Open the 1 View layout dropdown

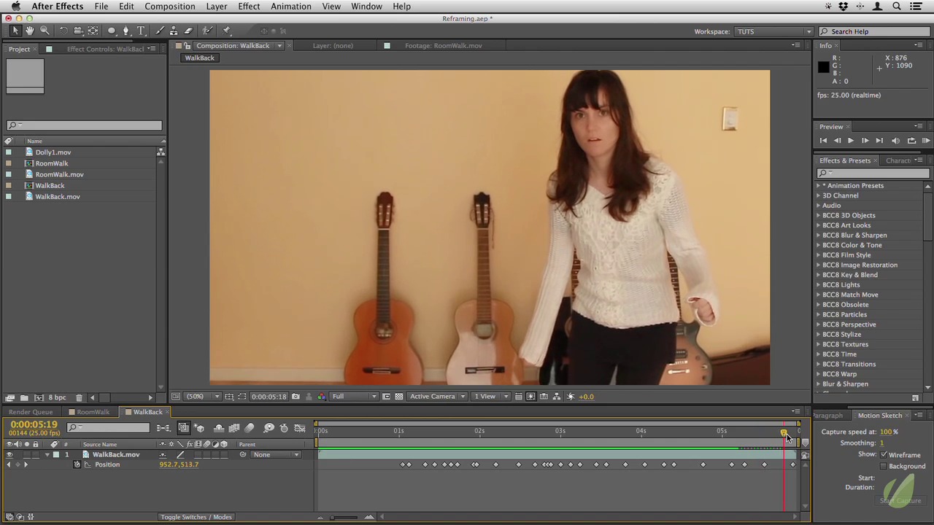490,397
